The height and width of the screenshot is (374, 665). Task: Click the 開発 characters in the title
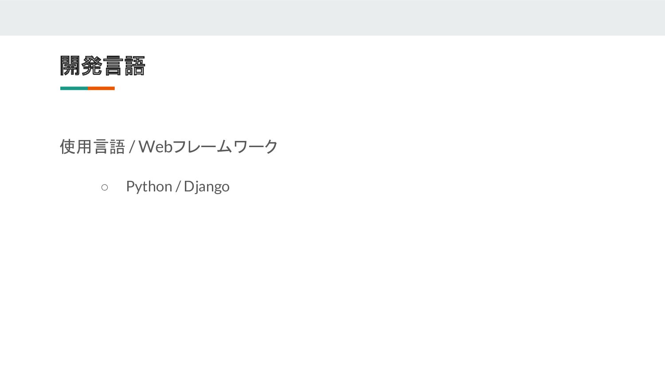point(81,66)
